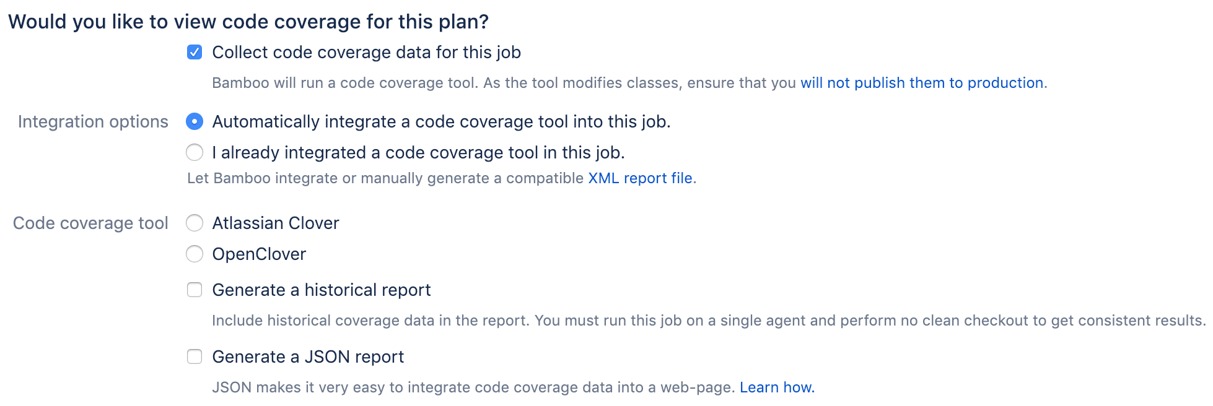1213x406 pixels.
Task: Click the 'Integration options' field label
Action: click(93, 122)
